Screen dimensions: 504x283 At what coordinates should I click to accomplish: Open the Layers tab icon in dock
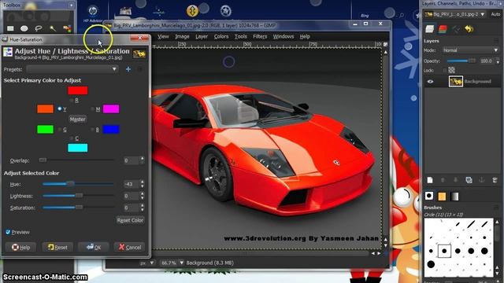pyautogui.click(x=430, y=29)
